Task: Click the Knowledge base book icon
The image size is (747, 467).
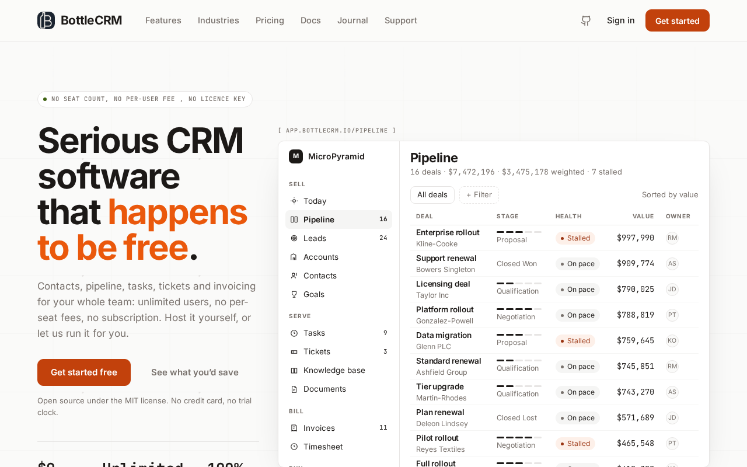Action: 294,370
